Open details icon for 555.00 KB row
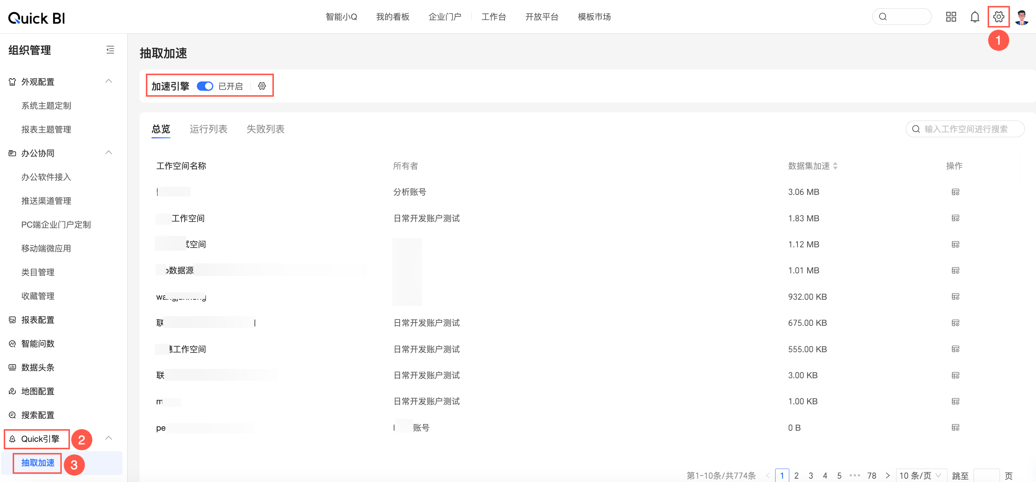 [x=955, y=349]
